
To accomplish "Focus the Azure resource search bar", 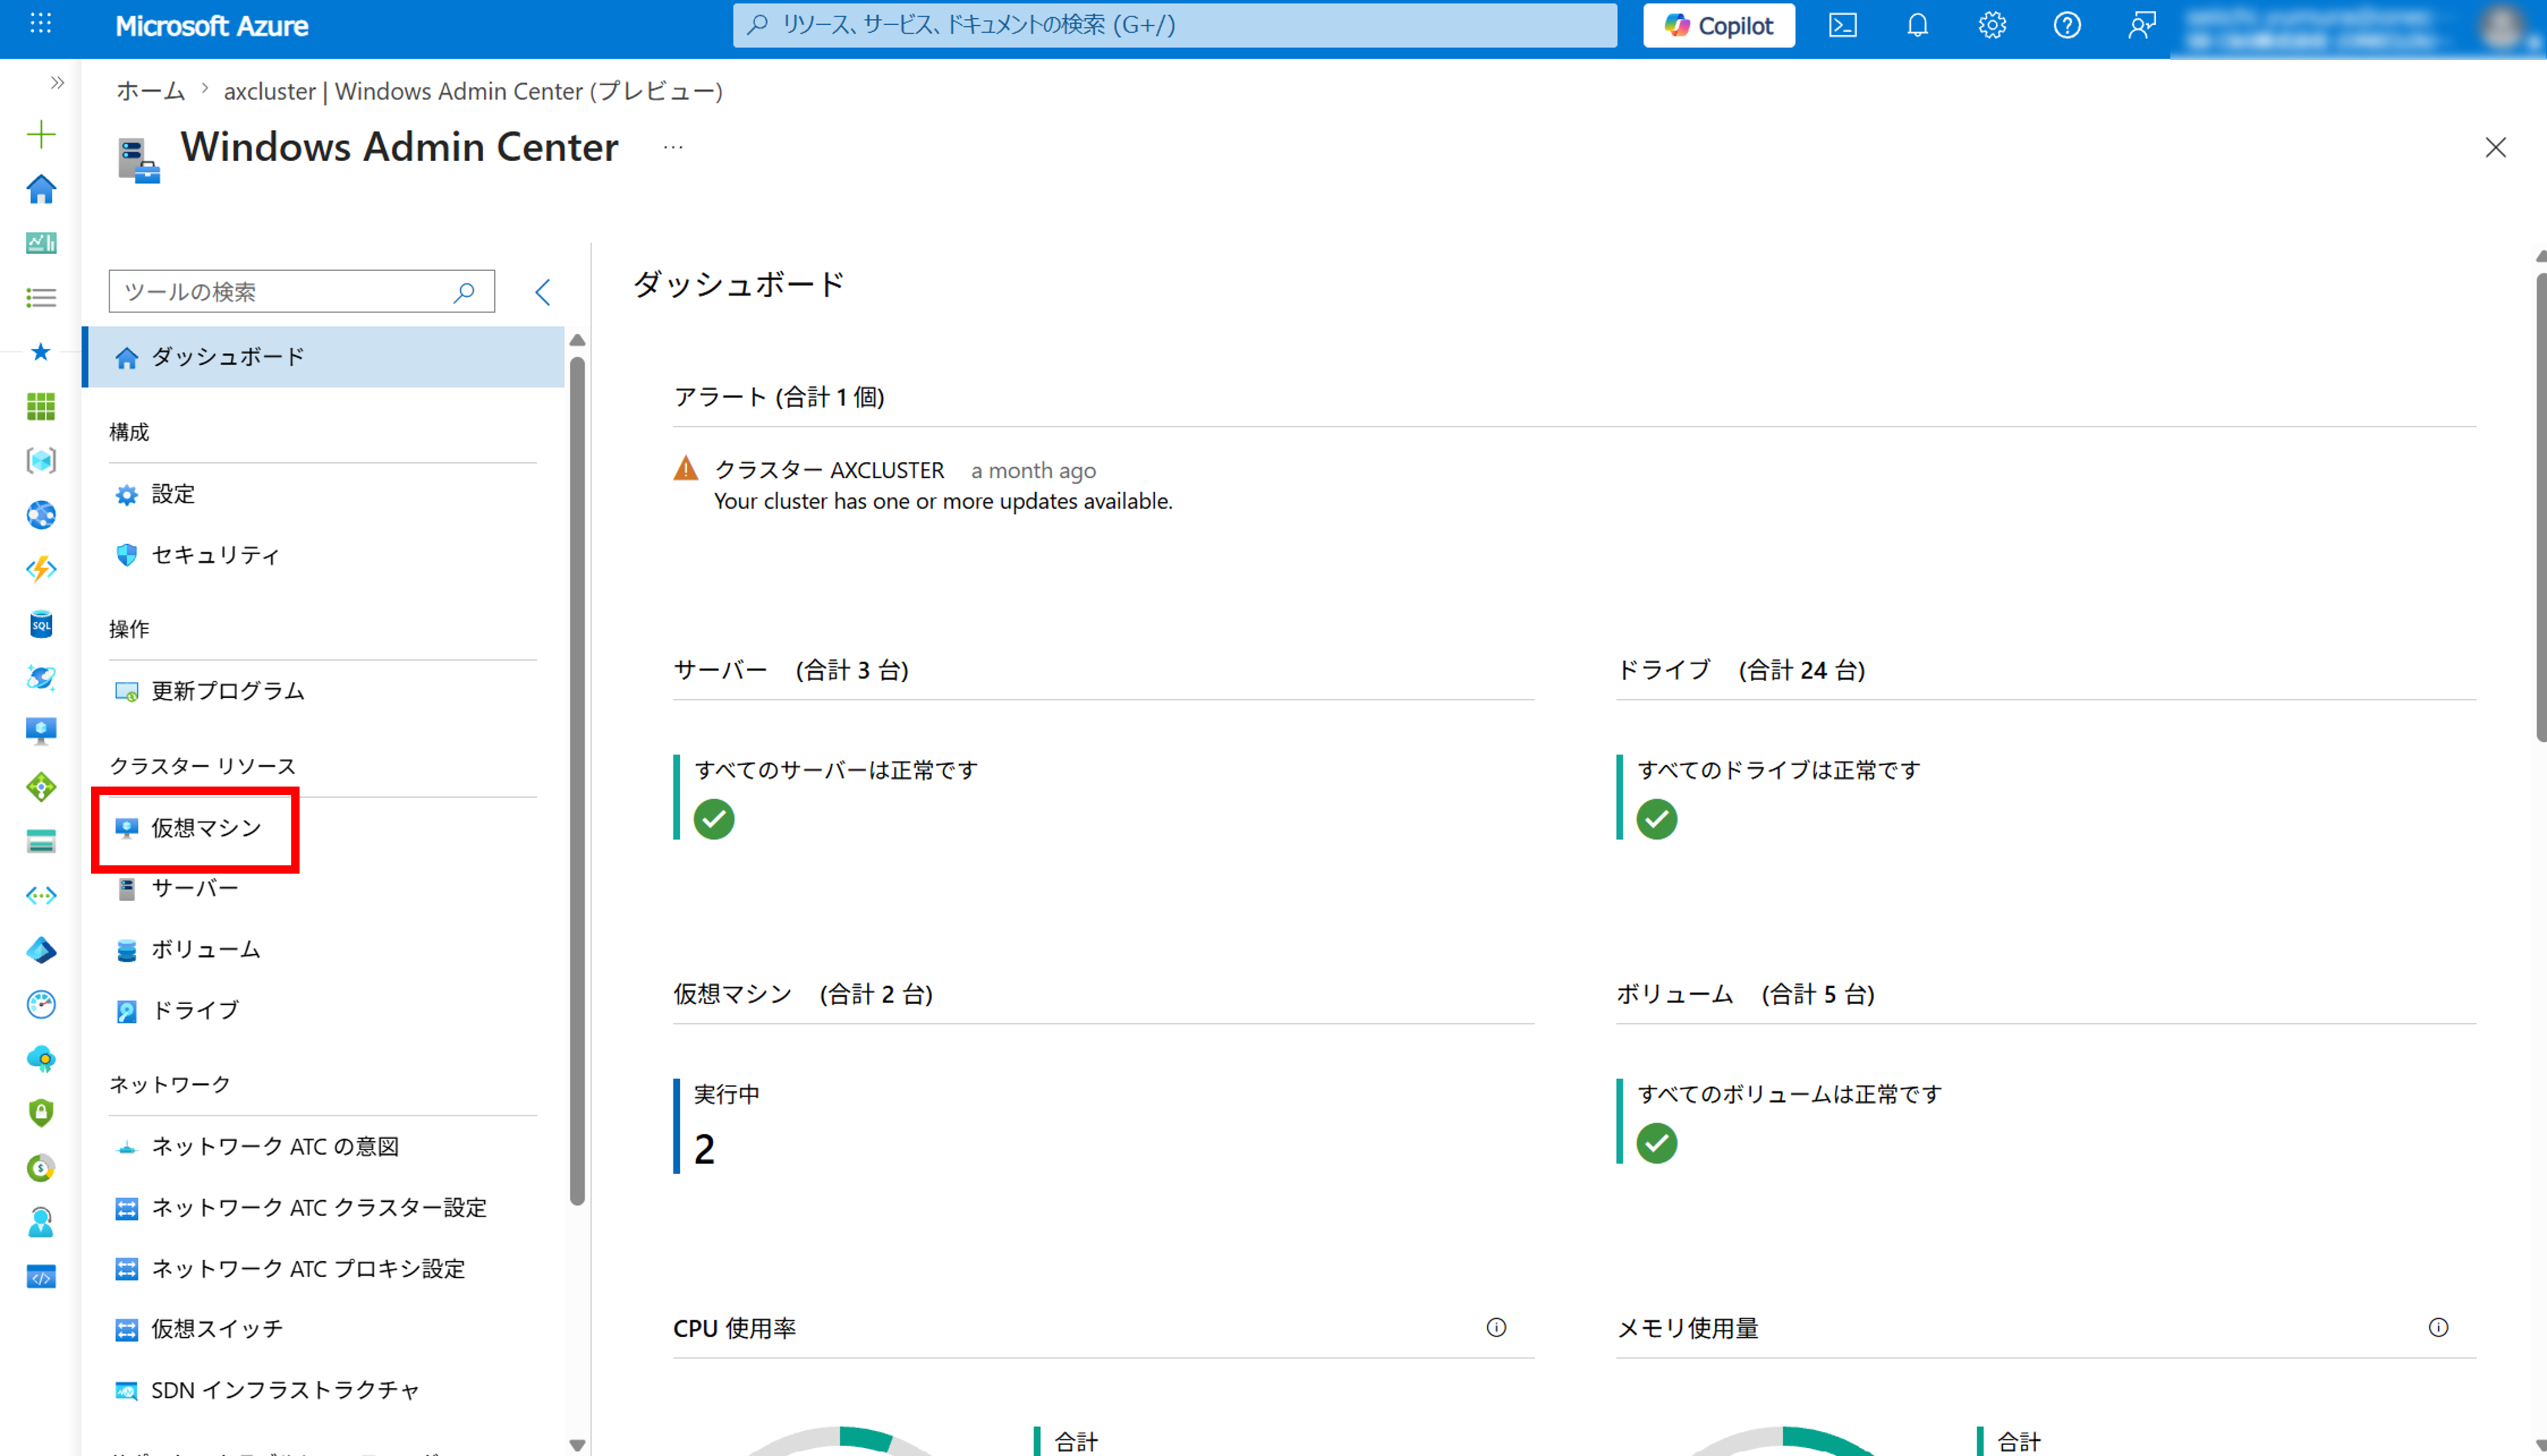I will tap(1175, 25).
